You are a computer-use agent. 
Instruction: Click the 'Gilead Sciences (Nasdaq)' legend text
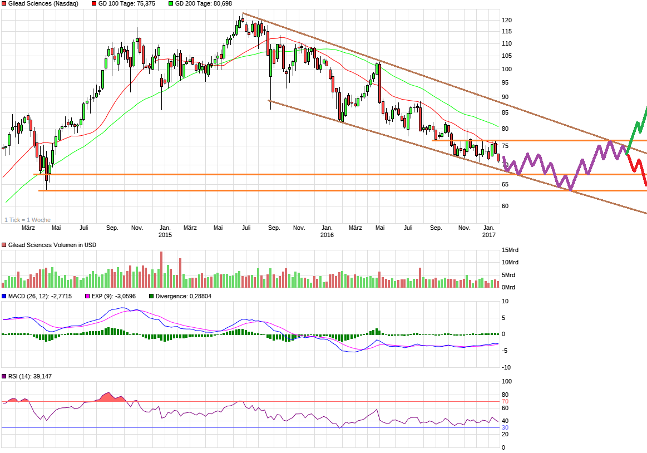[43, 4]
